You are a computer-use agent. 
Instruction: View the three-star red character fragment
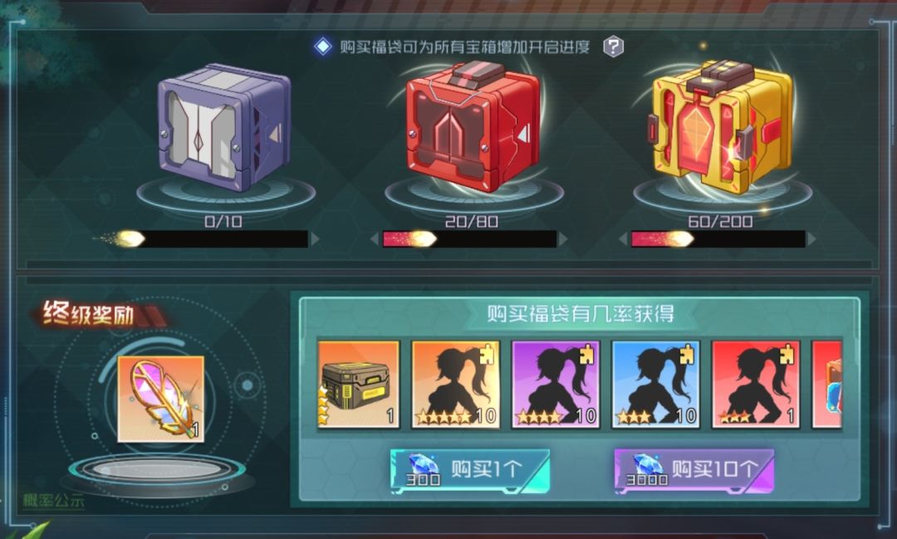click(755, 384)
